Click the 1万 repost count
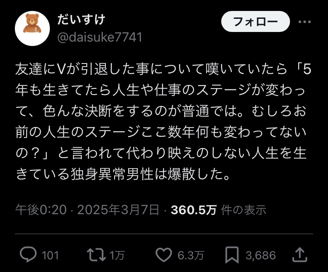The height and width of the screenshot is (272, 328). pyautogui.click(x=117, y=255)
